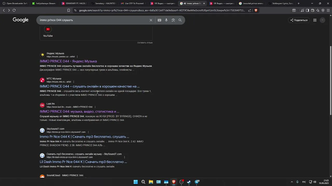Open more options for Яндекс Музыка result
The width and height of the screenshot is (332, 186).
point(77,57)
